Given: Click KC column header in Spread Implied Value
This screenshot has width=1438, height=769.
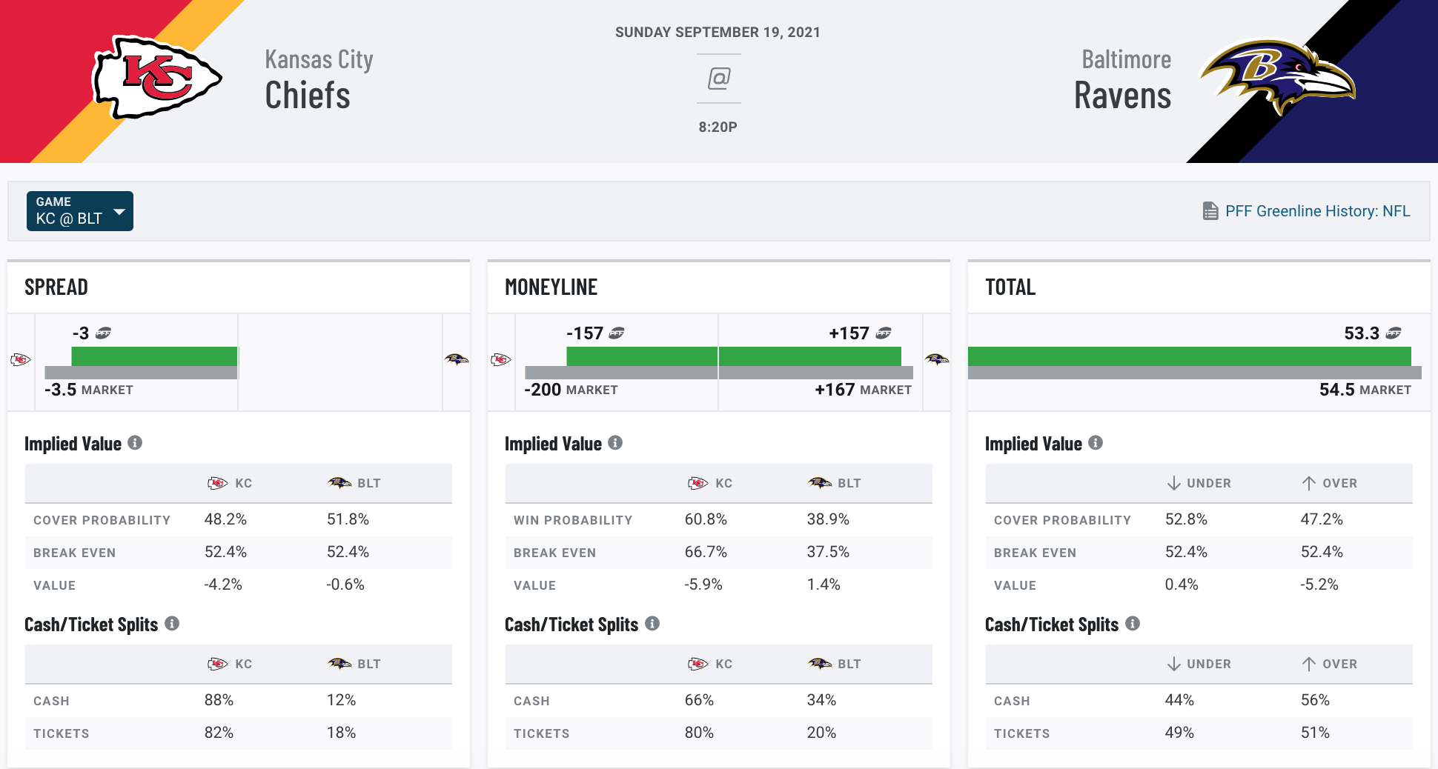Looking at the screenshot, I should pos(230,483).
